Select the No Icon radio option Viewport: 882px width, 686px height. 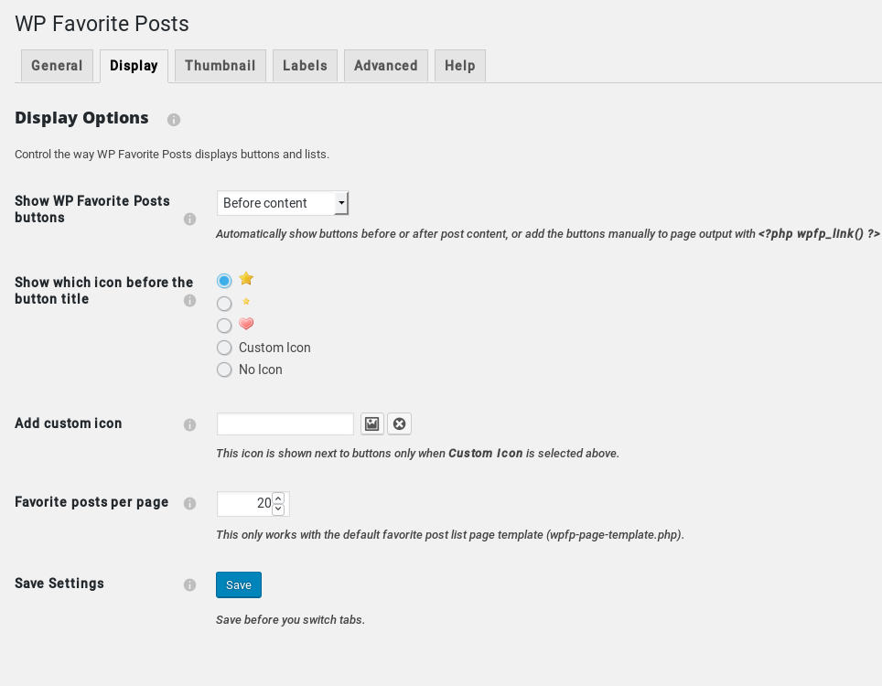pyautogui.click(x=224, y=370)
